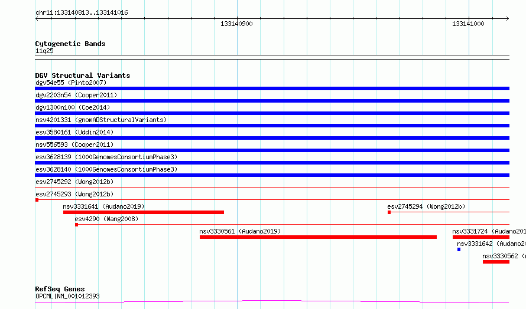
Task: Click the esv2745294 (Wong2012b) red marker
Action: [x=389, y=212]
